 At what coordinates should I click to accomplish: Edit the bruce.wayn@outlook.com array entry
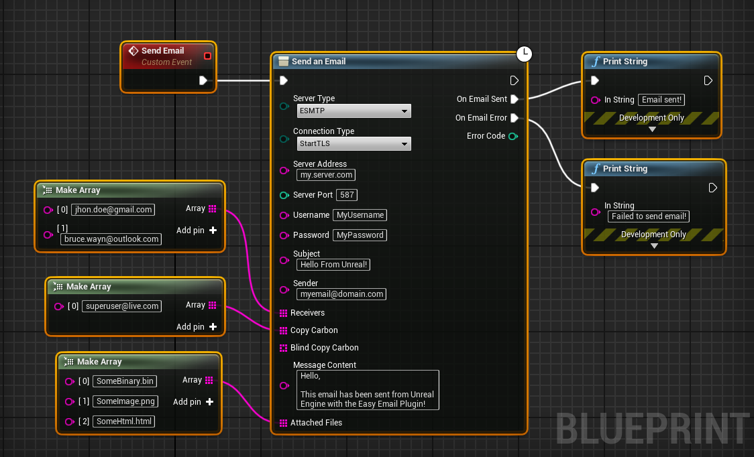111,239
